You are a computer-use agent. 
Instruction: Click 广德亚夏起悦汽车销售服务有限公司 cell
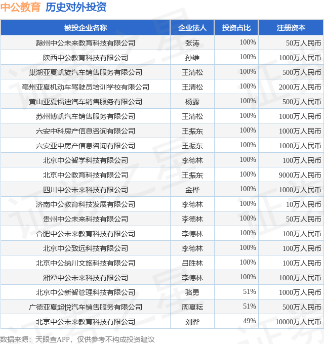point(86,308)
